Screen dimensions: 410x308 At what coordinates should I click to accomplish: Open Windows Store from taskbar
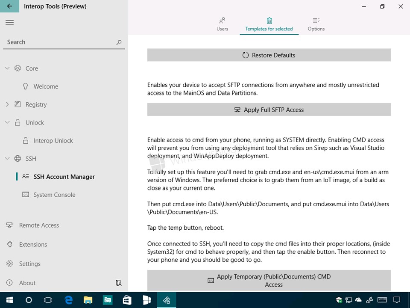click(x=127, y=300)
